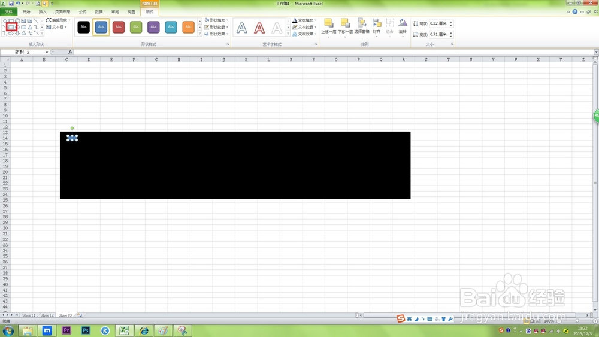Select the diagonal line shape in gallery
This screenshot has height=337, width=599.
pyautogui.click(x=36, y=20)
